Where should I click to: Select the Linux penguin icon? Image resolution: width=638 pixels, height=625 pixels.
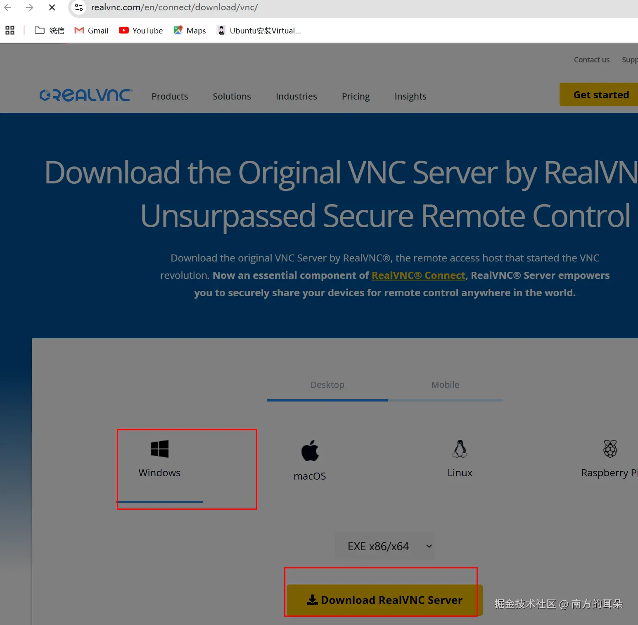coord(460,449)
